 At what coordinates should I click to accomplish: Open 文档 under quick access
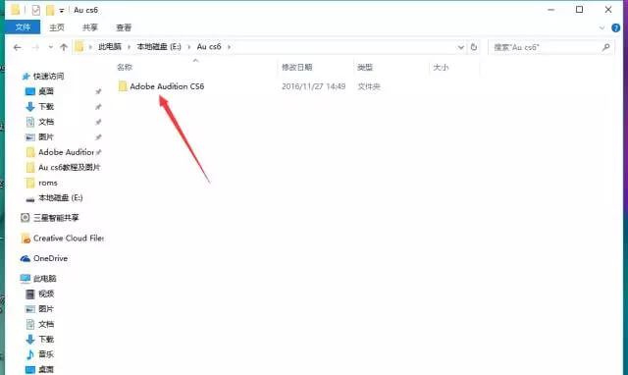coord(46,122)
